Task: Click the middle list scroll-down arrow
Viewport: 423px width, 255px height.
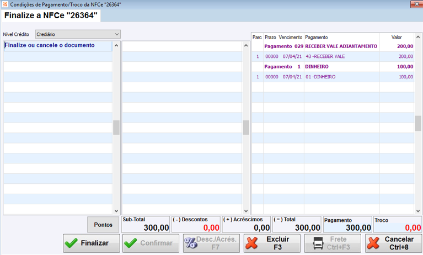Action: (x=246, y=211)
